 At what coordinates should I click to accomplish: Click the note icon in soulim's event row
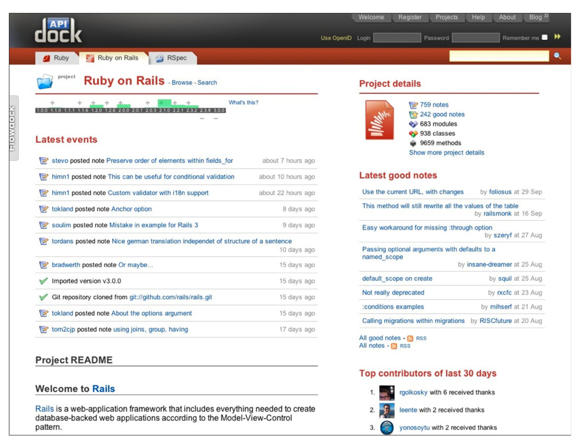[44, 225]
